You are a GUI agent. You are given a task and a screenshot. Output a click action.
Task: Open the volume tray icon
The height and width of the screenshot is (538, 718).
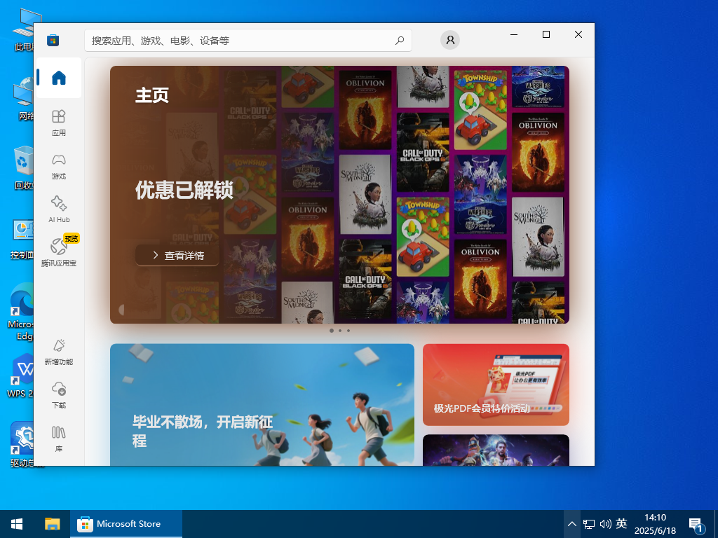pyautogui.click(x=605, y=524)
